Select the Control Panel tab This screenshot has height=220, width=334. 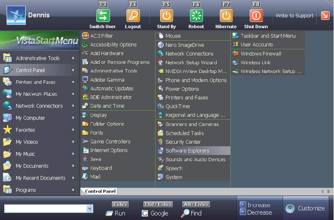click(x=100, y=191)
